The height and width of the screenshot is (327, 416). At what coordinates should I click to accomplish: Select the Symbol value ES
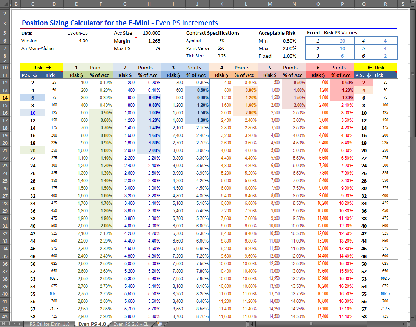point(221,41)
